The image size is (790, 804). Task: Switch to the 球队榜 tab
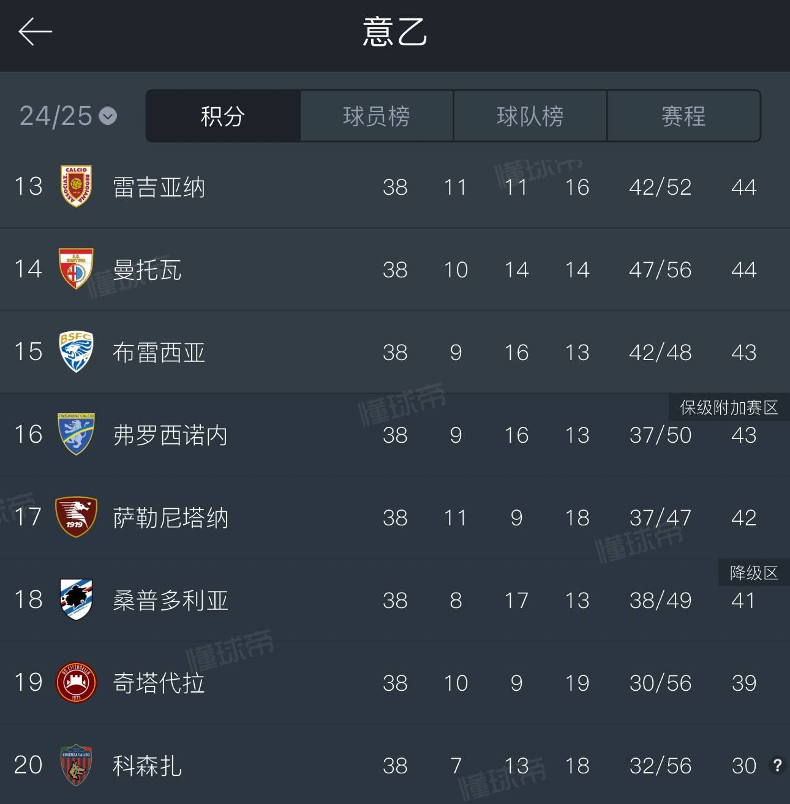tap(529, 116)
